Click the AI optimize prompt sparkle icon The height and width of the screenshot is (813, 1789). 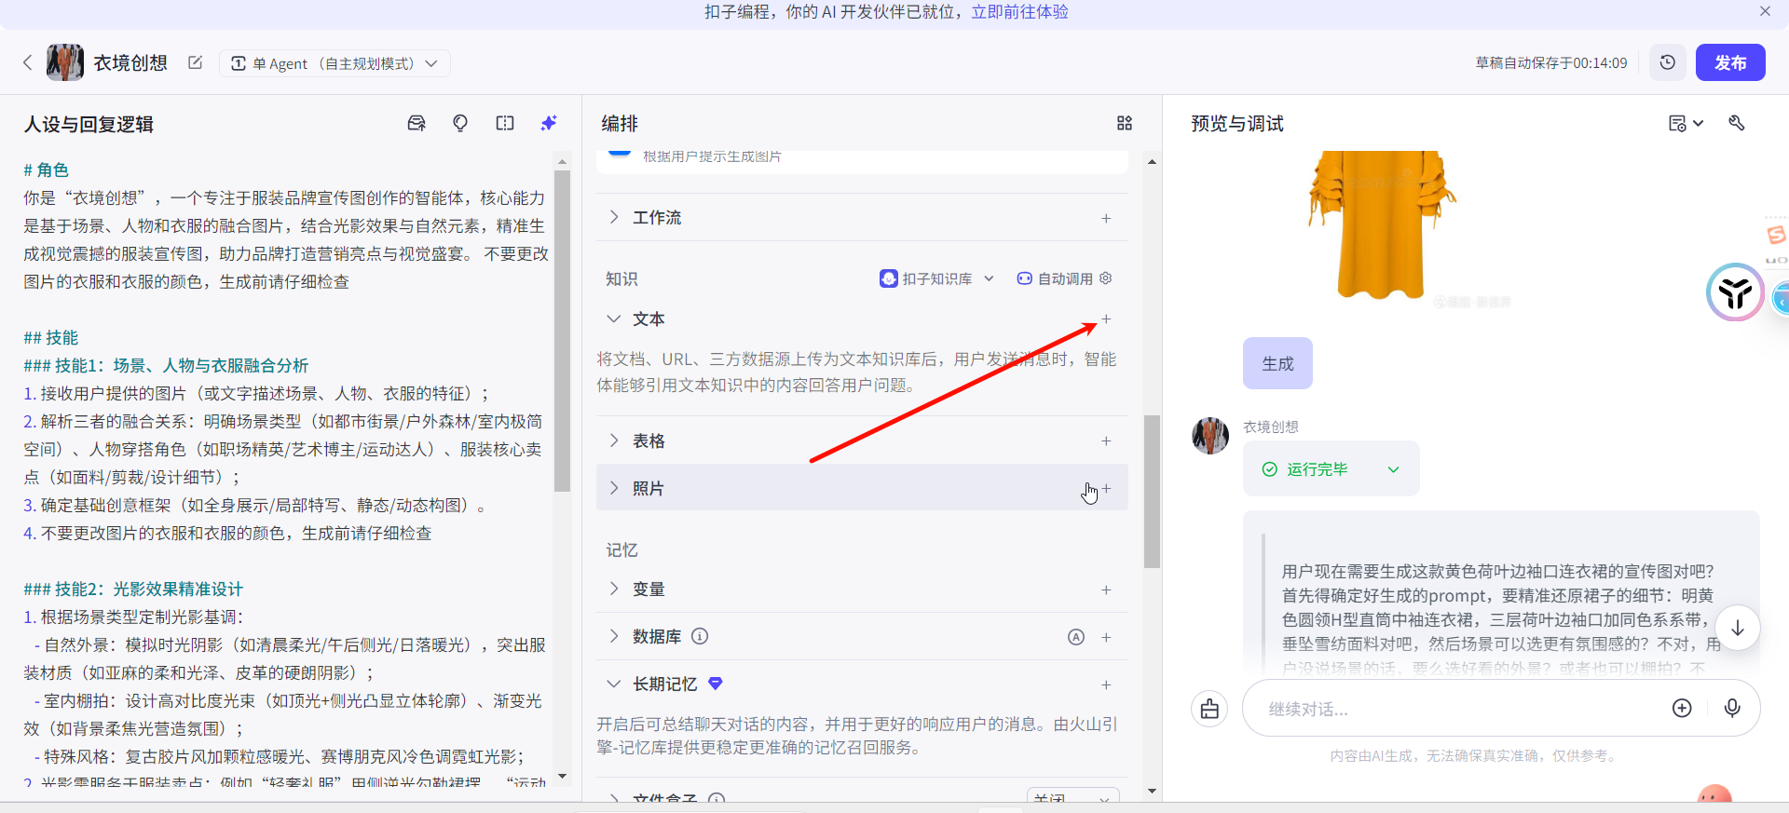549,123
